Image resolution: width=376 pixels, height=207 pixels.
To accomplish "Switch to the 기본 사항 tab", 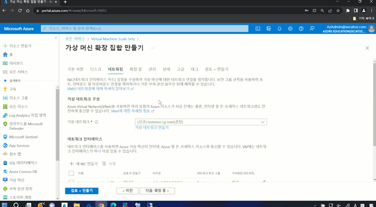I will (75, 69).
